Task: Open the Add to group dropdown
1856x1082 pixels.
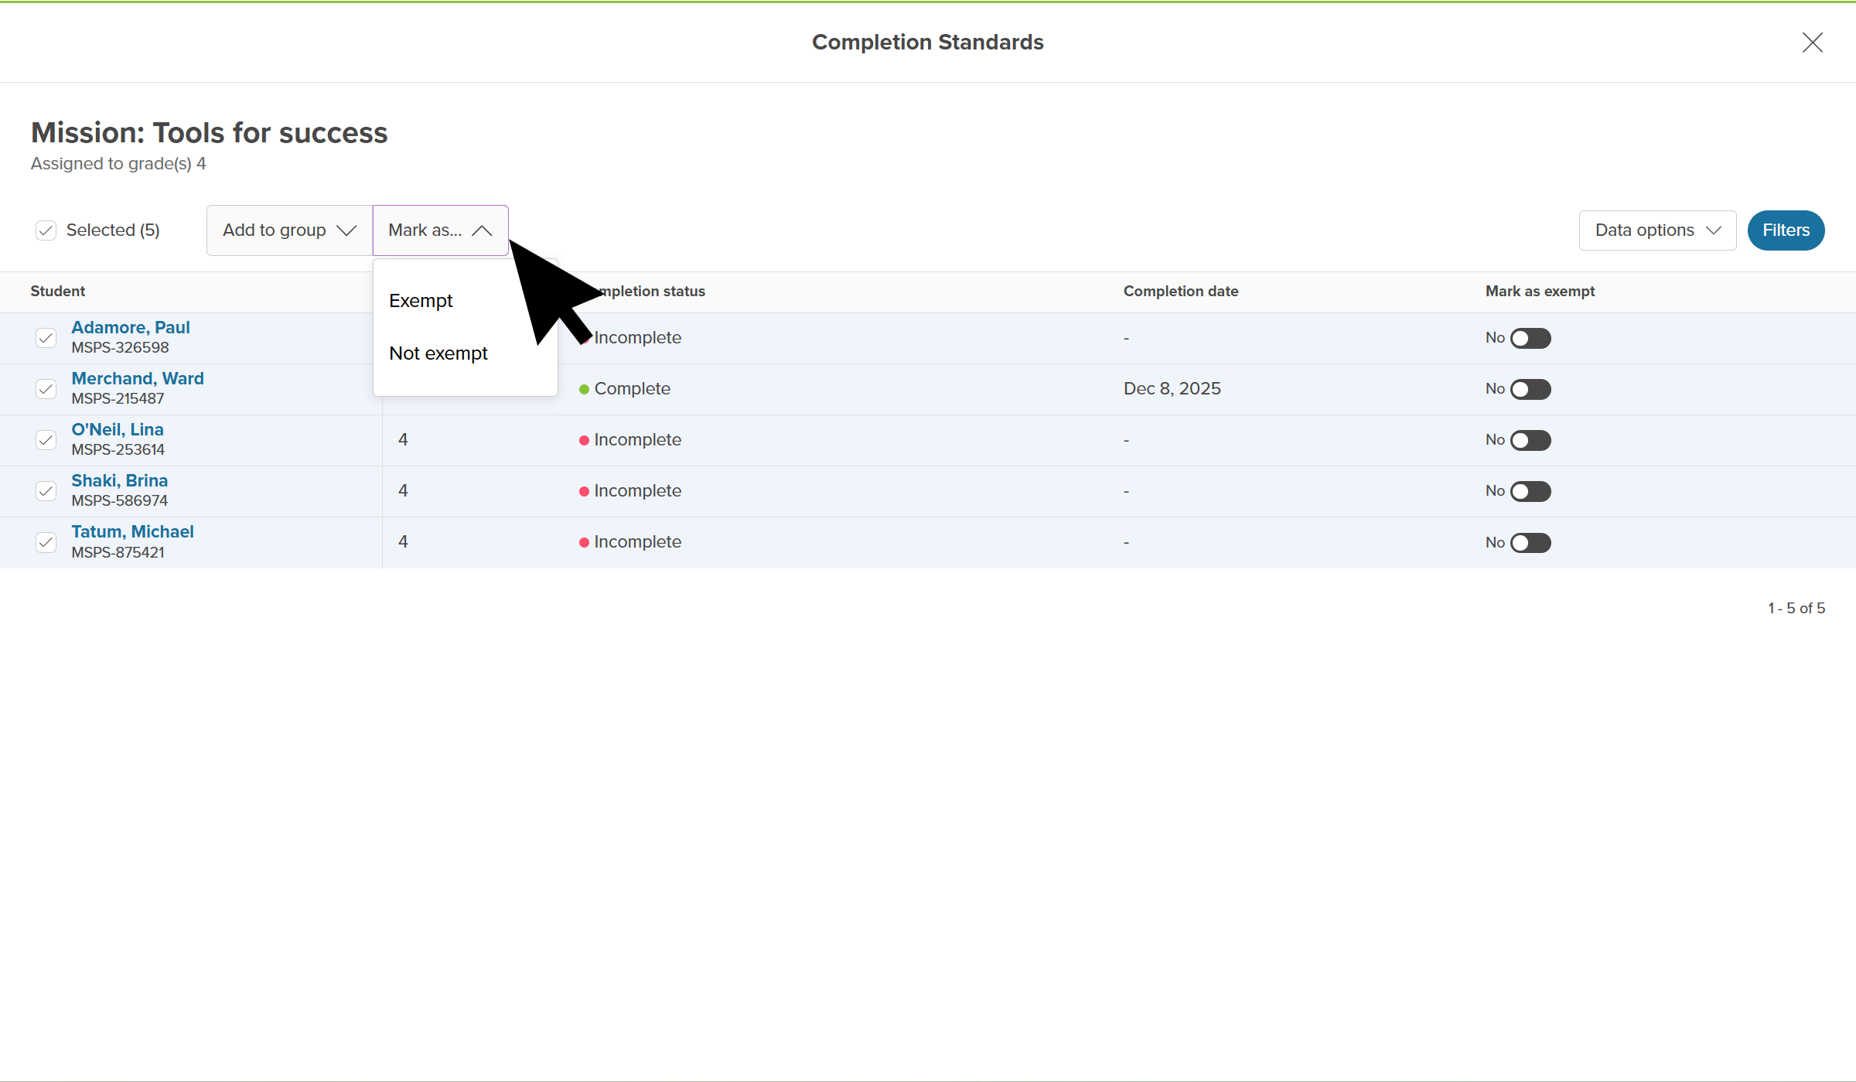Action: (289, 230)
